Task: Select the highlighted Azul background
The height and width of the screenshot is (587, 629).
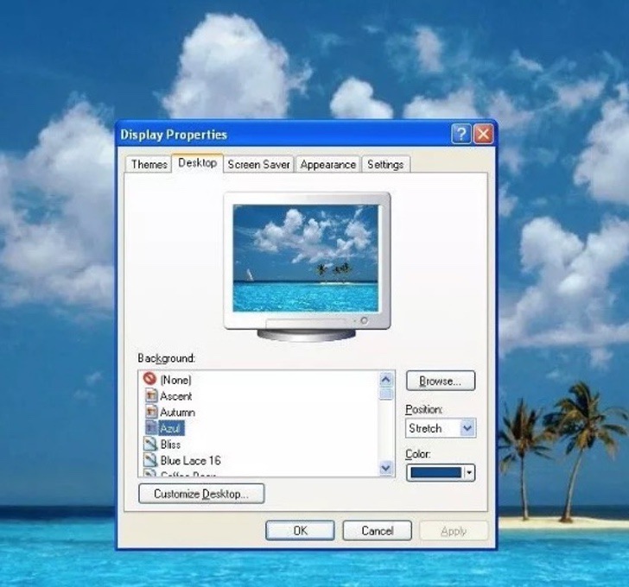Action: 171,428
